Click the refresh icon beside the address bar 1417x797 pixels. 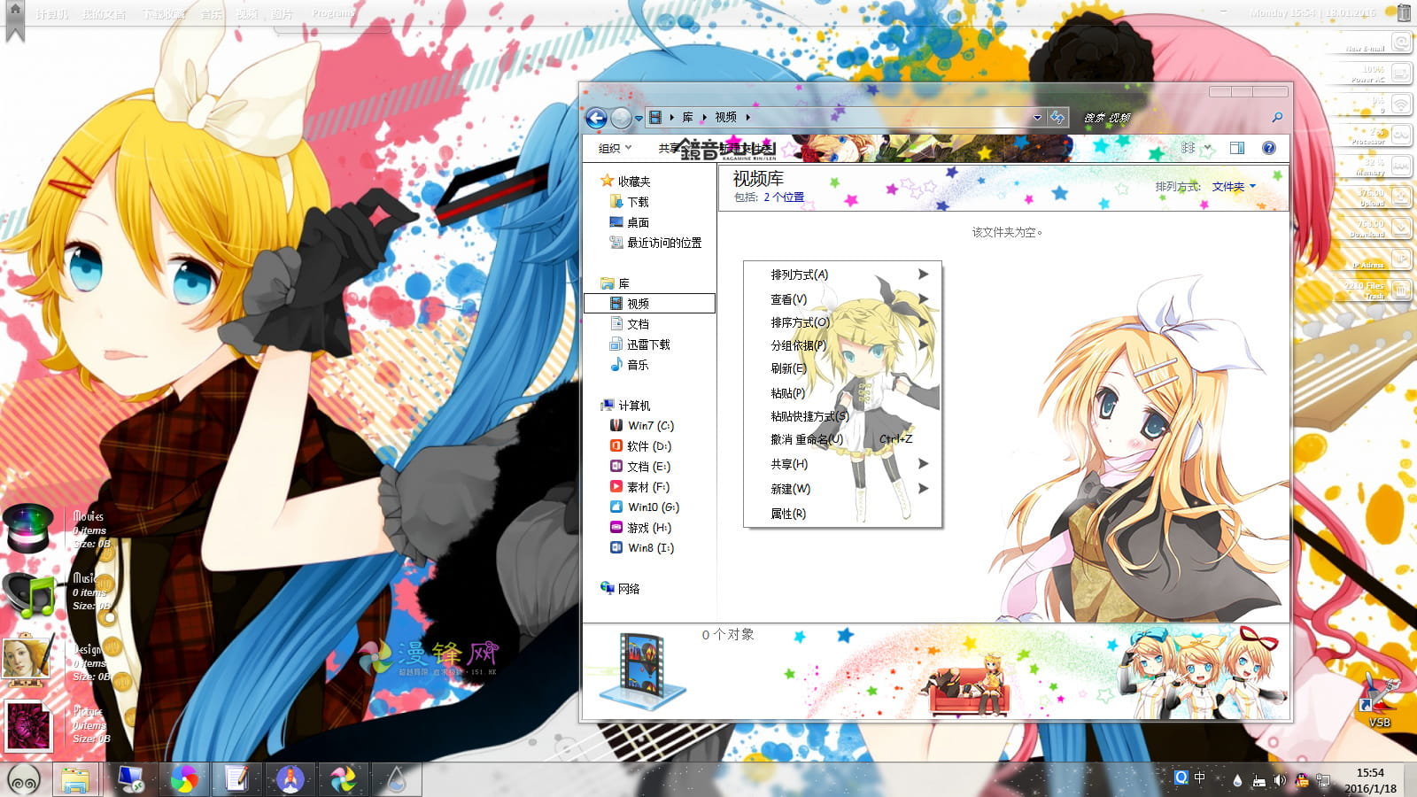pyautogui.click(x=1058, y=117)
